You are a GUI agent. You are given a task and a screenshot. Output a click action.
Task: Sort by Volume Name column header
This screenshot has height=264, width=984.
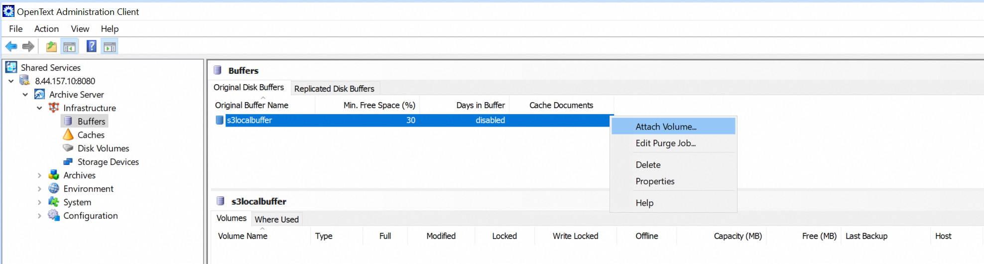point(261,236)
